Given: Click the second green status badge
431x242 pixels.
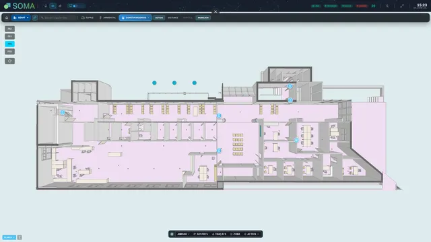Looking at the screenshot, I should 331,6.
